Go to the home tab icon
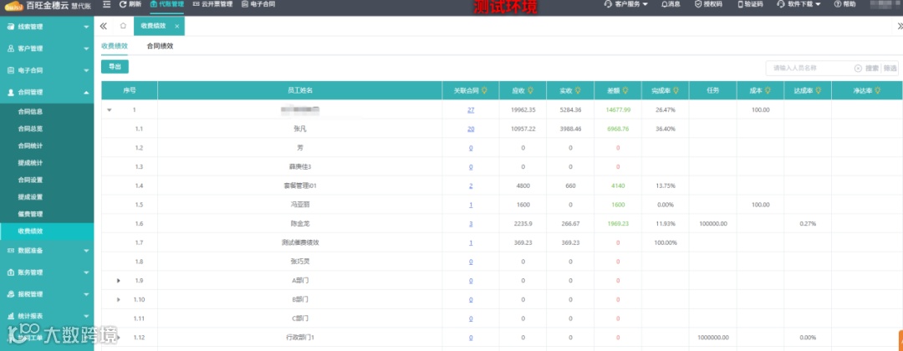Screen dimensions: 903x351 123,26
